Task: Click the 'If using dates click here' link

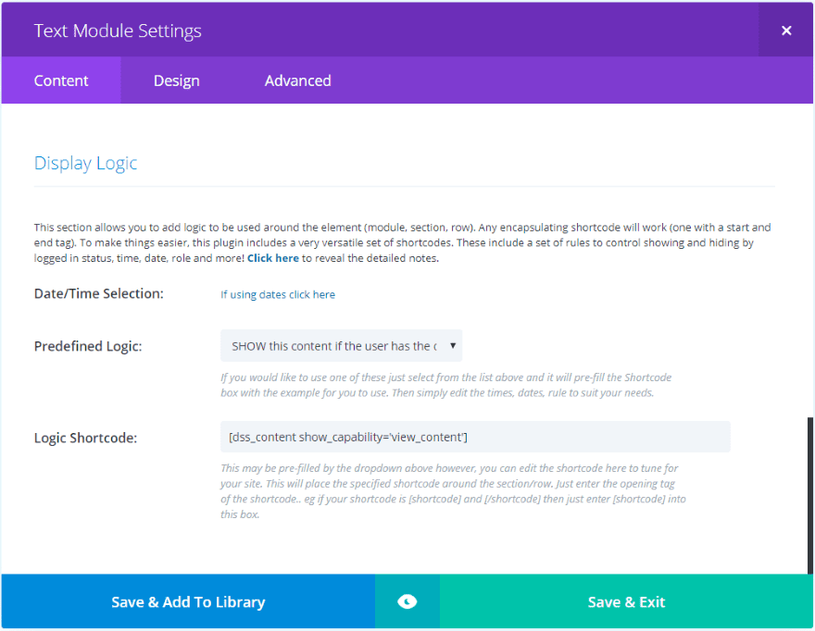Action: [278, 294]
